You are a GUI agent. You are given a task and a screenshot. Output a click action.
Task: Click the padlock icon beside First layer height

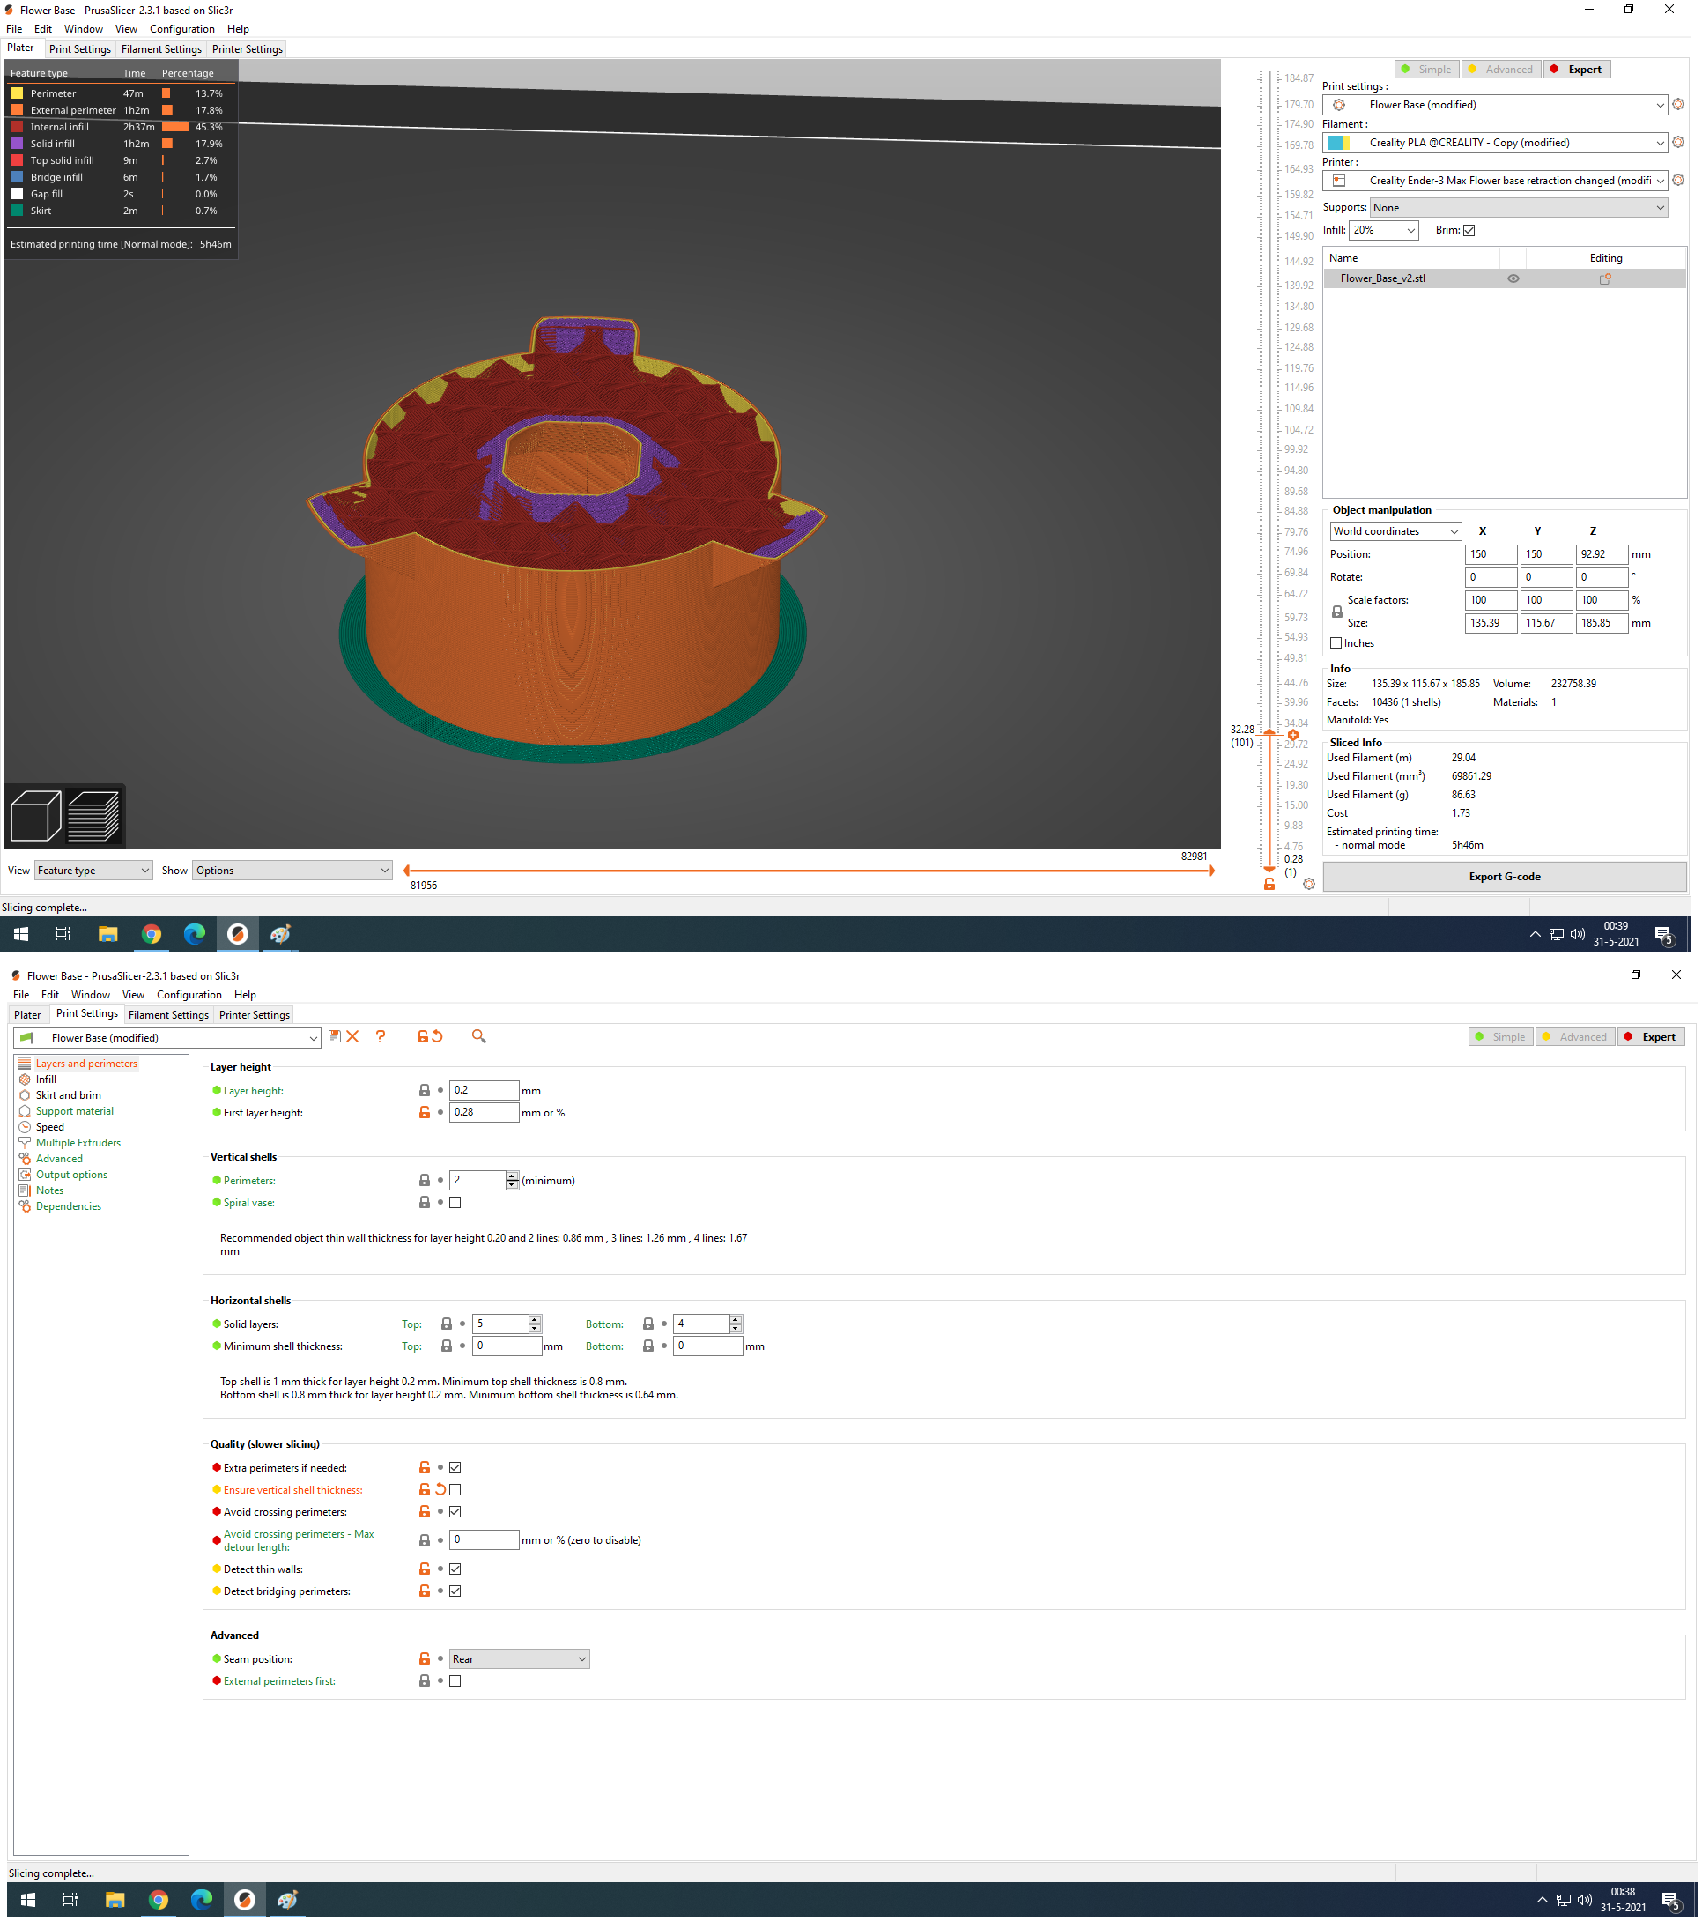pos(424,1112)
